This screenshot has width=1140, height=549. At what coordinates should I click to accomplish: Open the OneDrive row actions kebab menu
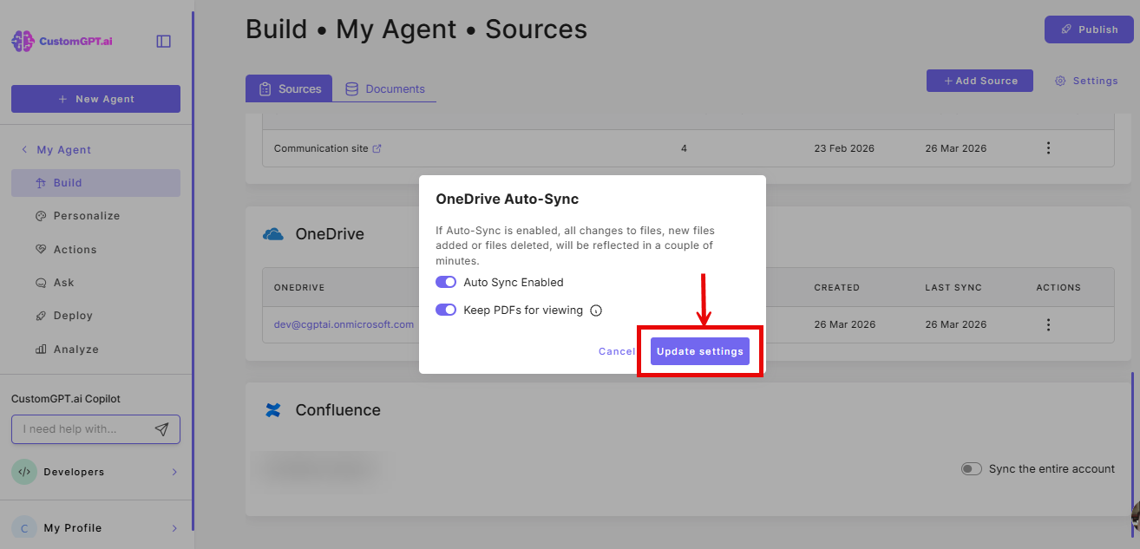coord(1048,324)
